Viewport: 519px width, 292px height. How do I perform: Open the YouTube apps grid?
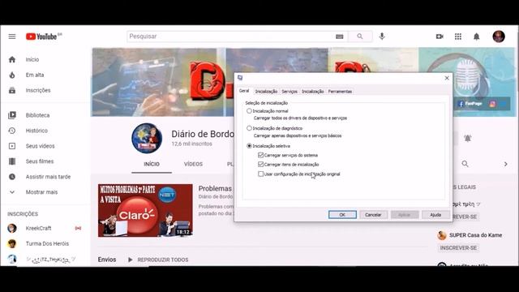tap(457, 36)
